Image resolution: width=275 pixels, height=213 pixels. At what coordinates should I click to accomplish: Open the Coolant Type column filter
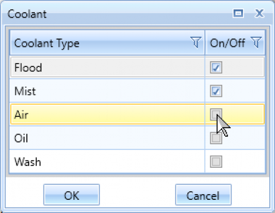coord(196,42)
